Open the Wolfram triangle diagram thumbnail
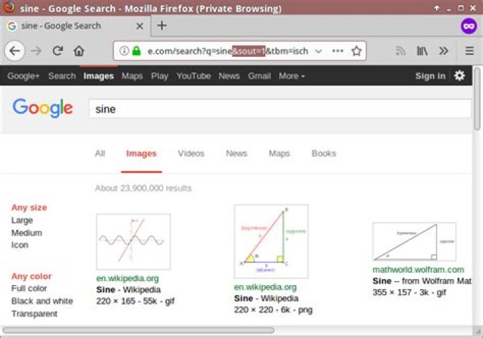The image size is (483, 338). tap(415, 241)
